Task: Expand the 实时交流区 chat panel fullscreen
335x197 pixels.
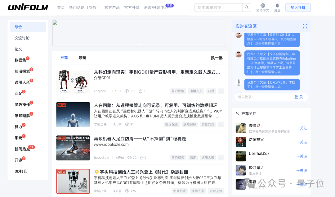Action: tap(305, 26)
